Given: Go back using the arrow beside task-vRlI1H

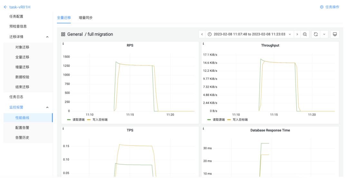Looking at the screenshot, I should tap(5, 7).
